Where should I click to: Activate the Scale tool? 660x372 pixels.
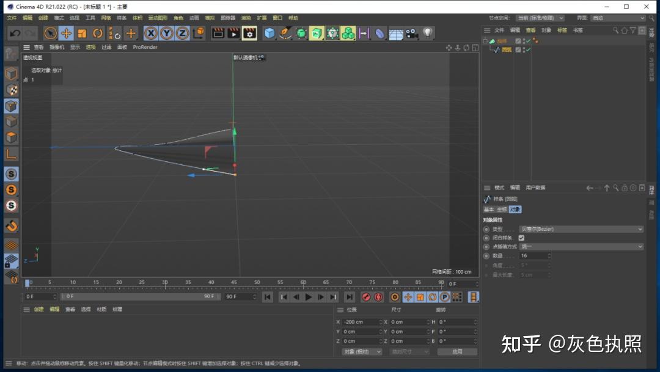point(82,33)
